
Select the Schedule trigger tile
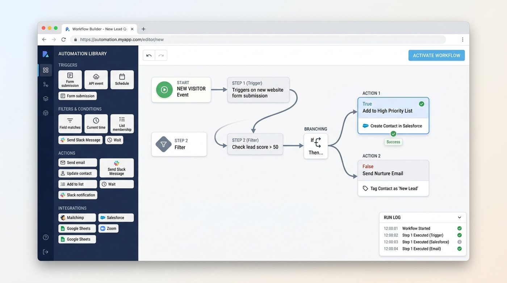click(x=122, y=80)
